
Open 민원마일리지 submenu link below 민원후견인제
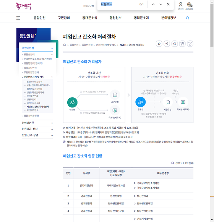[32, 99]
